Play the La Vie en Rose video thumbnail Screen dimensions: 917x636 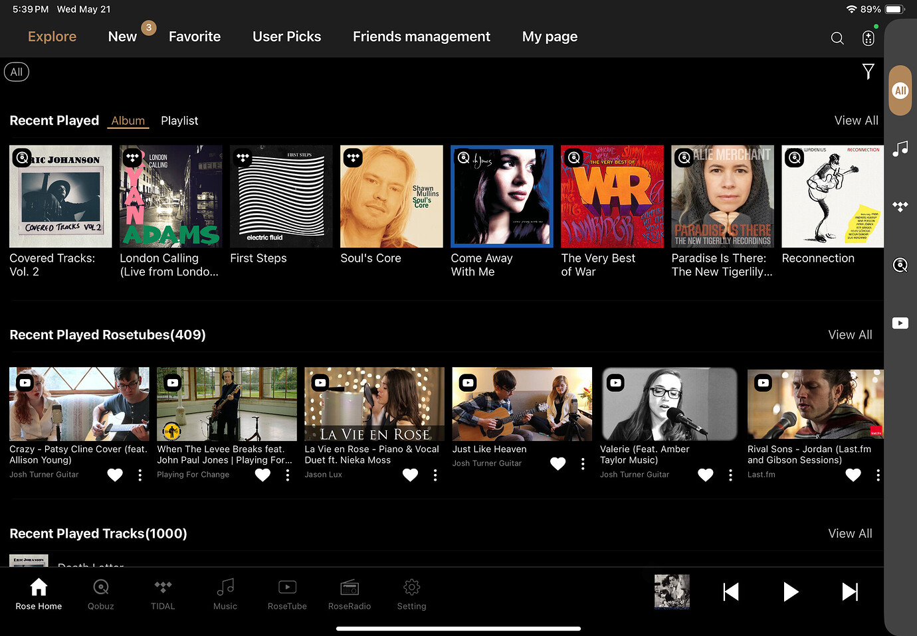(374, 404)
